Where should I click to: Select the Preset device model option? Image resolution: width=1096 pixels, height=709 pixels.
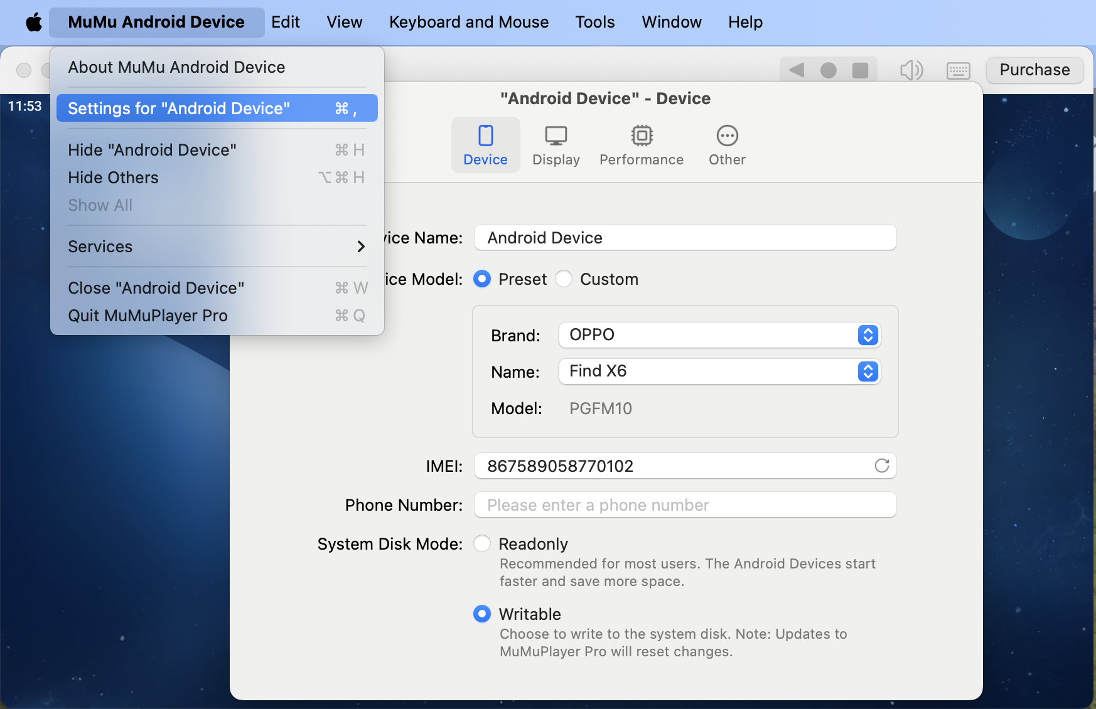482,279
